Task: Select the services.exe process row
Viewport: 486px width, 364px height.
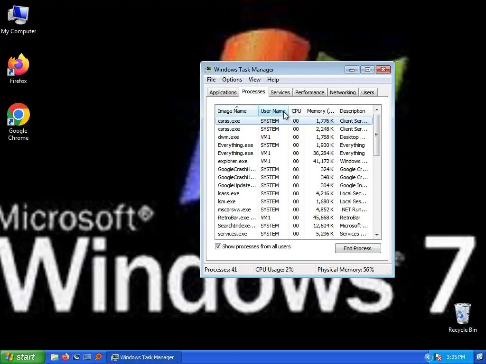Action: point(294,233)
